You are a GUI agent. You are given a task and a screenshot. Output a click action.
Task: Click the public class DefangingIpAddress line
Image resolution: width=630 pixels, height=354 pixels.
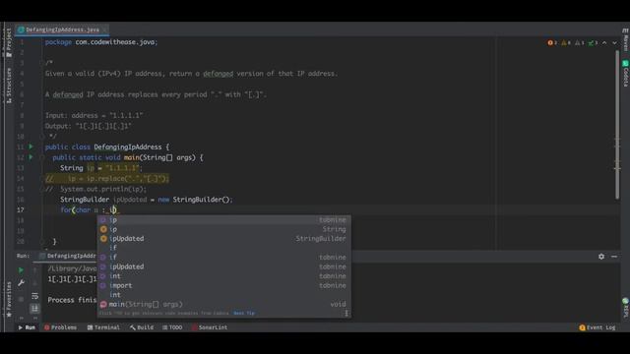107,147
